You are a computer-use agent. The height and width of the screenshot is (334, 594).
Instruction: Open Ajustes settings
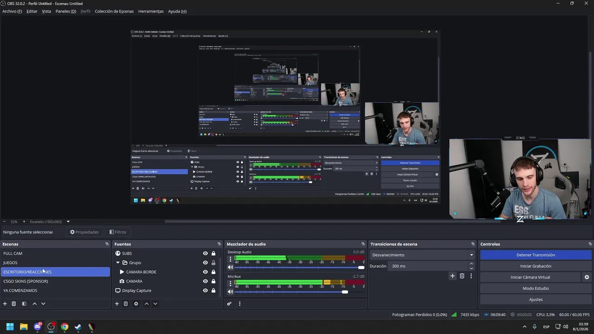pos(536,300)
